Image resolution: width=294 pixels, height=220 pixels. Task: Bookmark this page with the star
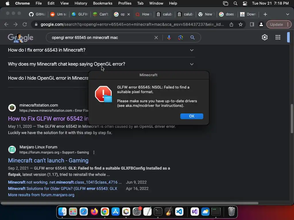pyautogui.click(x=241, y=24)
